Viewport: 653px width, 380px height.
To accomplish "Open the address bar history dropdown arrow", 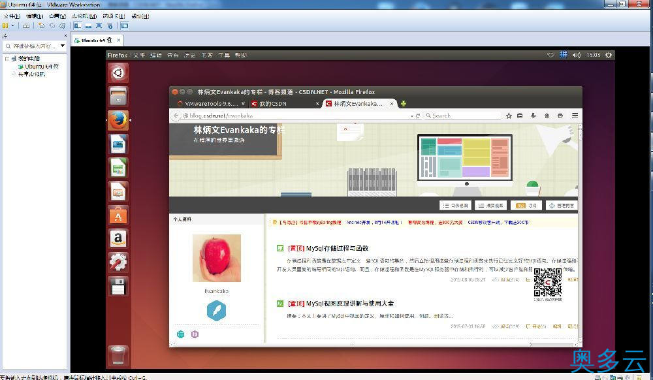I will pos(413,116).
